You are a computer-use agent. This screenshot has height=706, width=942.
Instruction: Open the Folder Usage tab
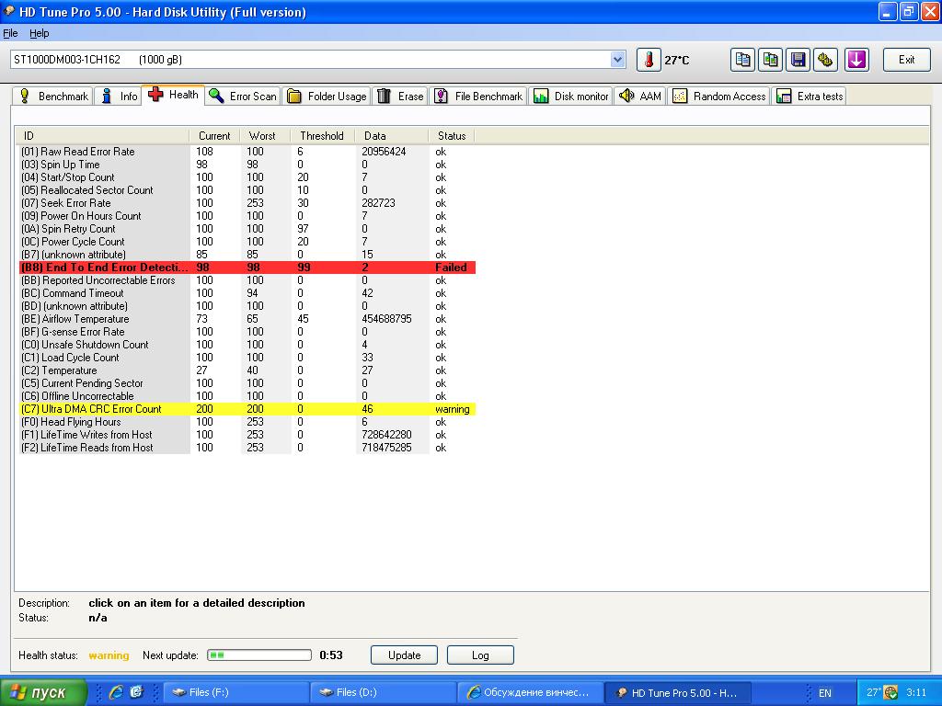[x=327, y=96]
